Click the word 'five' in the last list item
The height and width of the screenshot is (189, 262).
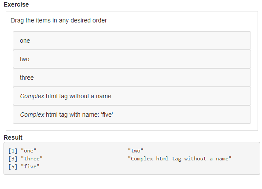pos(107,115)
